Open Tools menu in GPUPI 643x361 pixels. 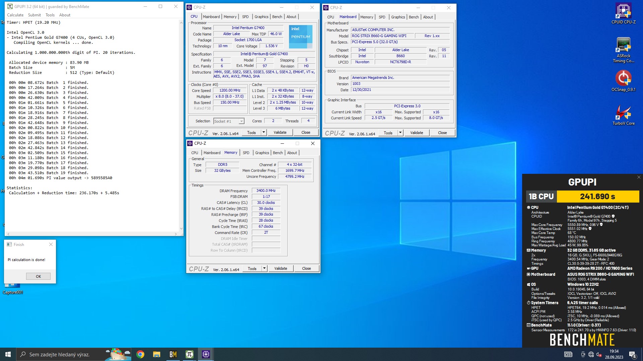50,15
